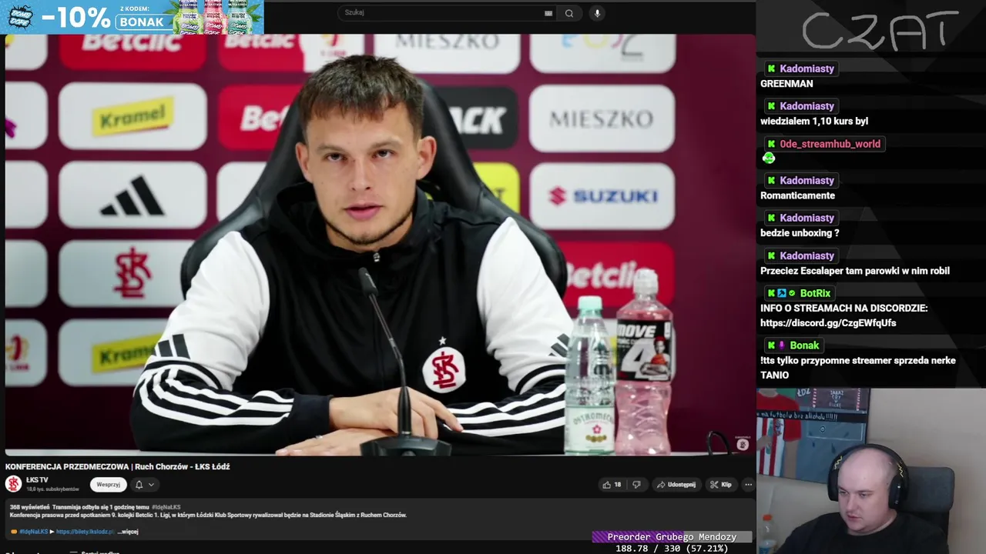Click the Discord invite link in chat
The height and width of the screenshot is (554, 986).
tap(828, 323)
